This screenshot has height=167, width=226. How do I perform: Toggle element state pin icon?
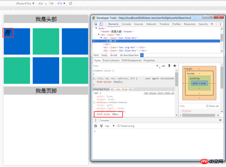click(169, 66)
